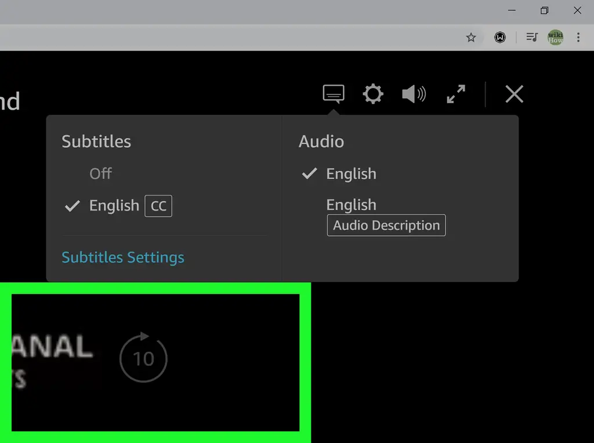
Task: Skip forward 10 seconds
Action: [143, 359]
